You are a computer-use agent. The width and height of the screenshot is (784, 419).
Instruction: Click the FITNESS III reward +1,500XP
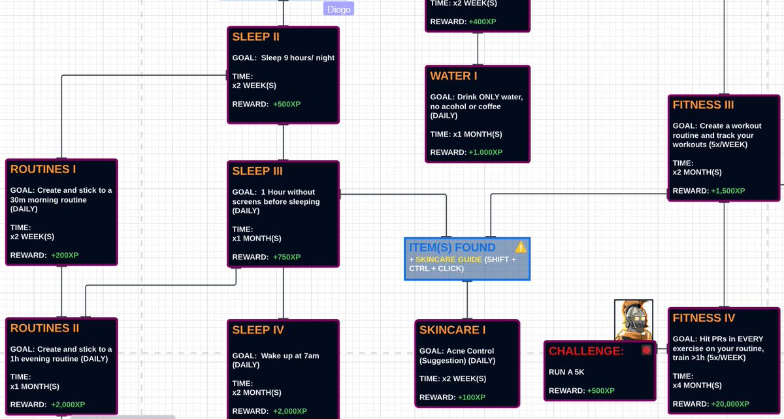click(728, 191)
